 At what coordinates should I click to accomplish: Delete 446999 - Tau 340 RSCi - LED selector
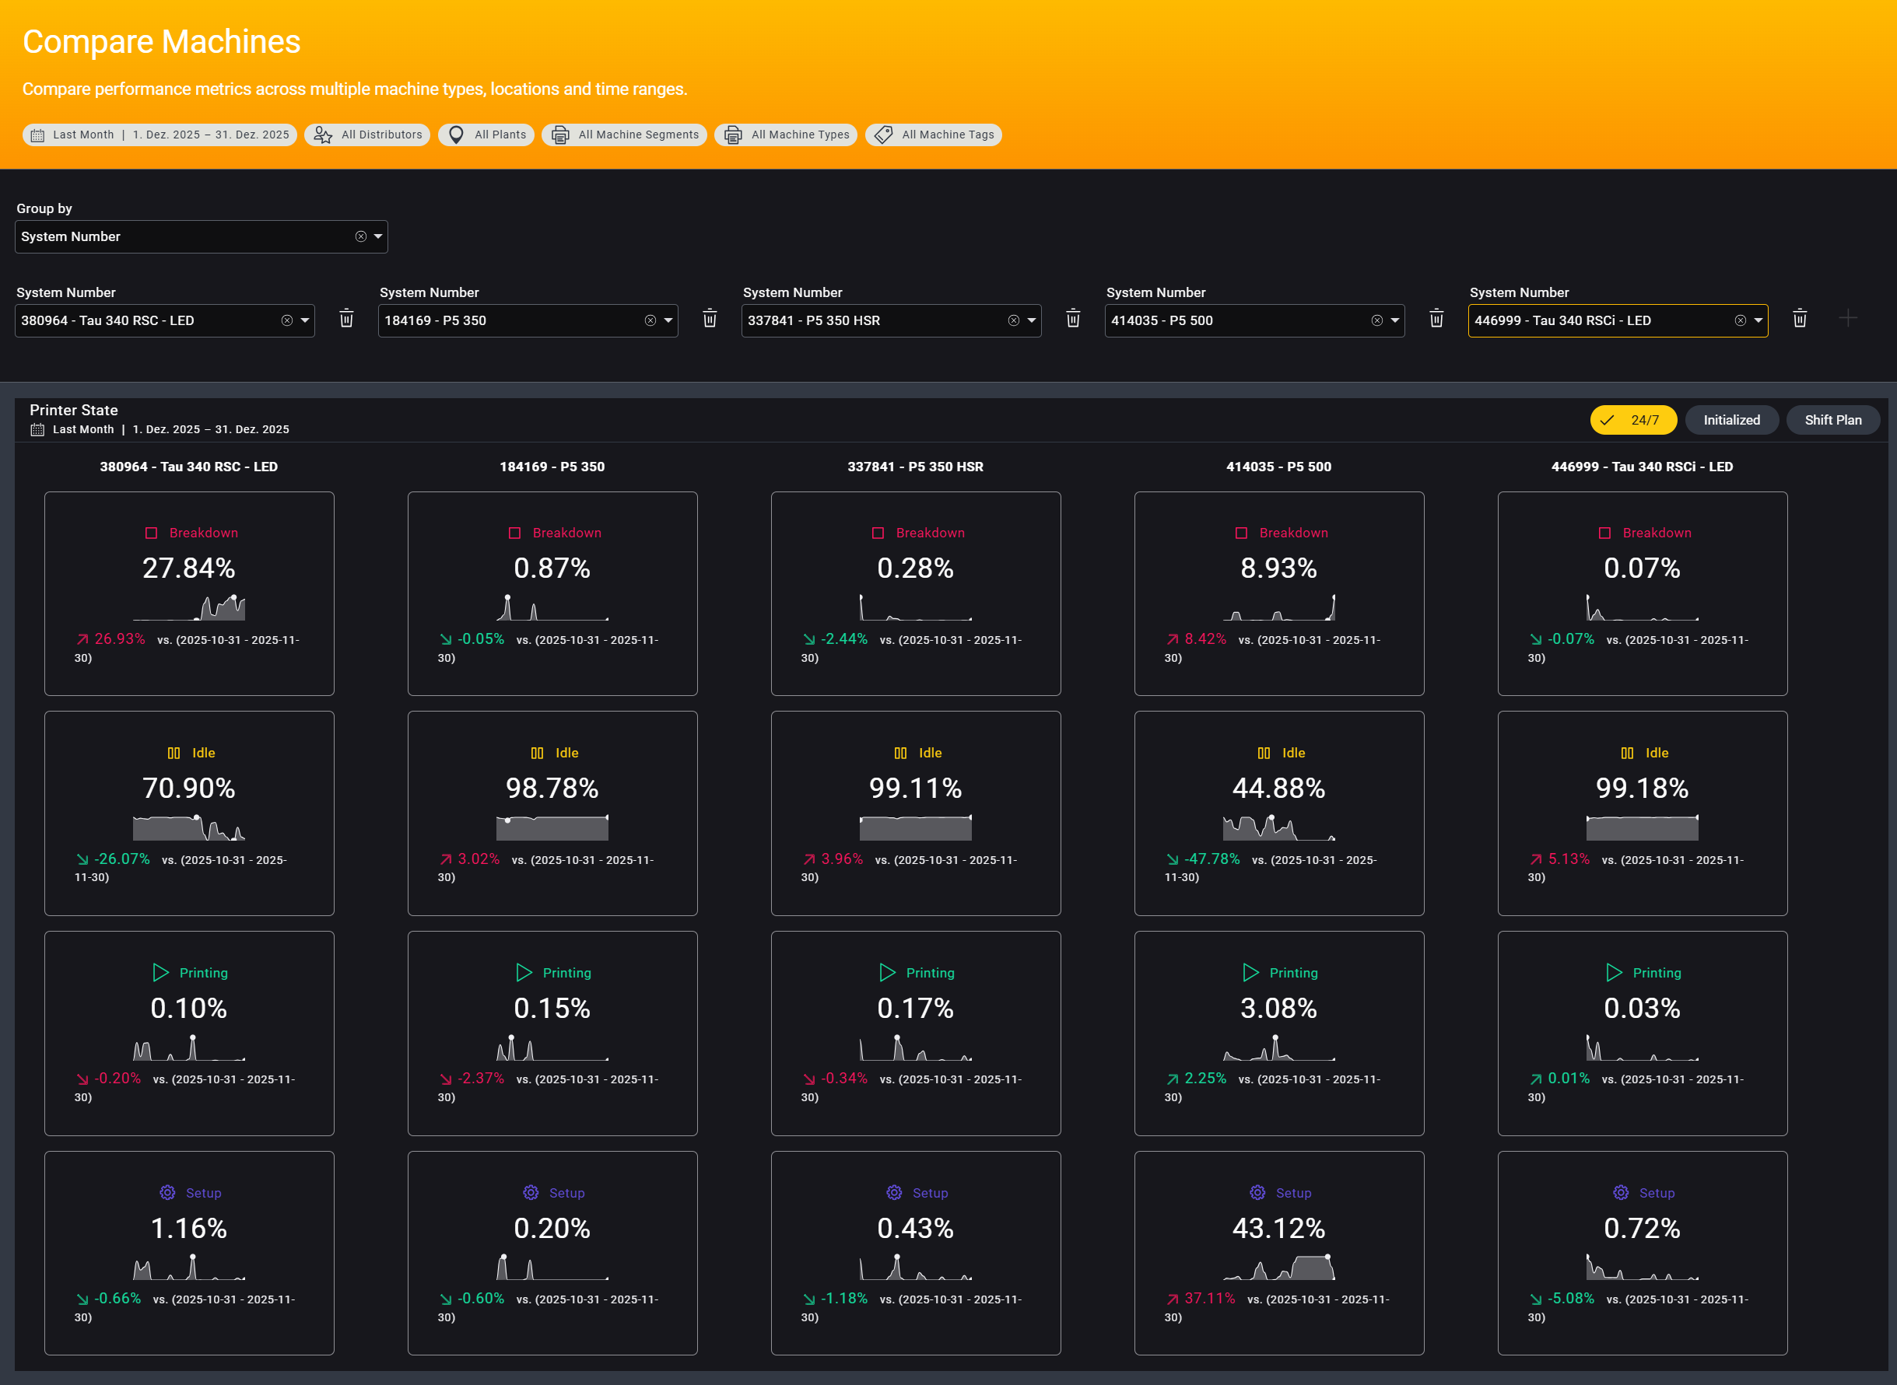1799,319
